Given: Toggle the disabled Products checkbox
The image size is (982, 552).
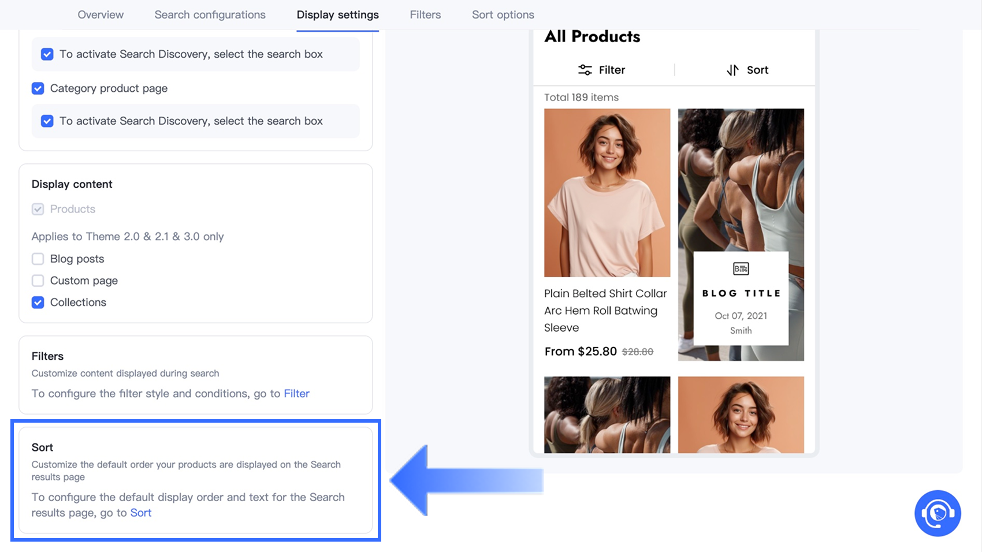Looking at the screenshot, I should coord(38,209).
